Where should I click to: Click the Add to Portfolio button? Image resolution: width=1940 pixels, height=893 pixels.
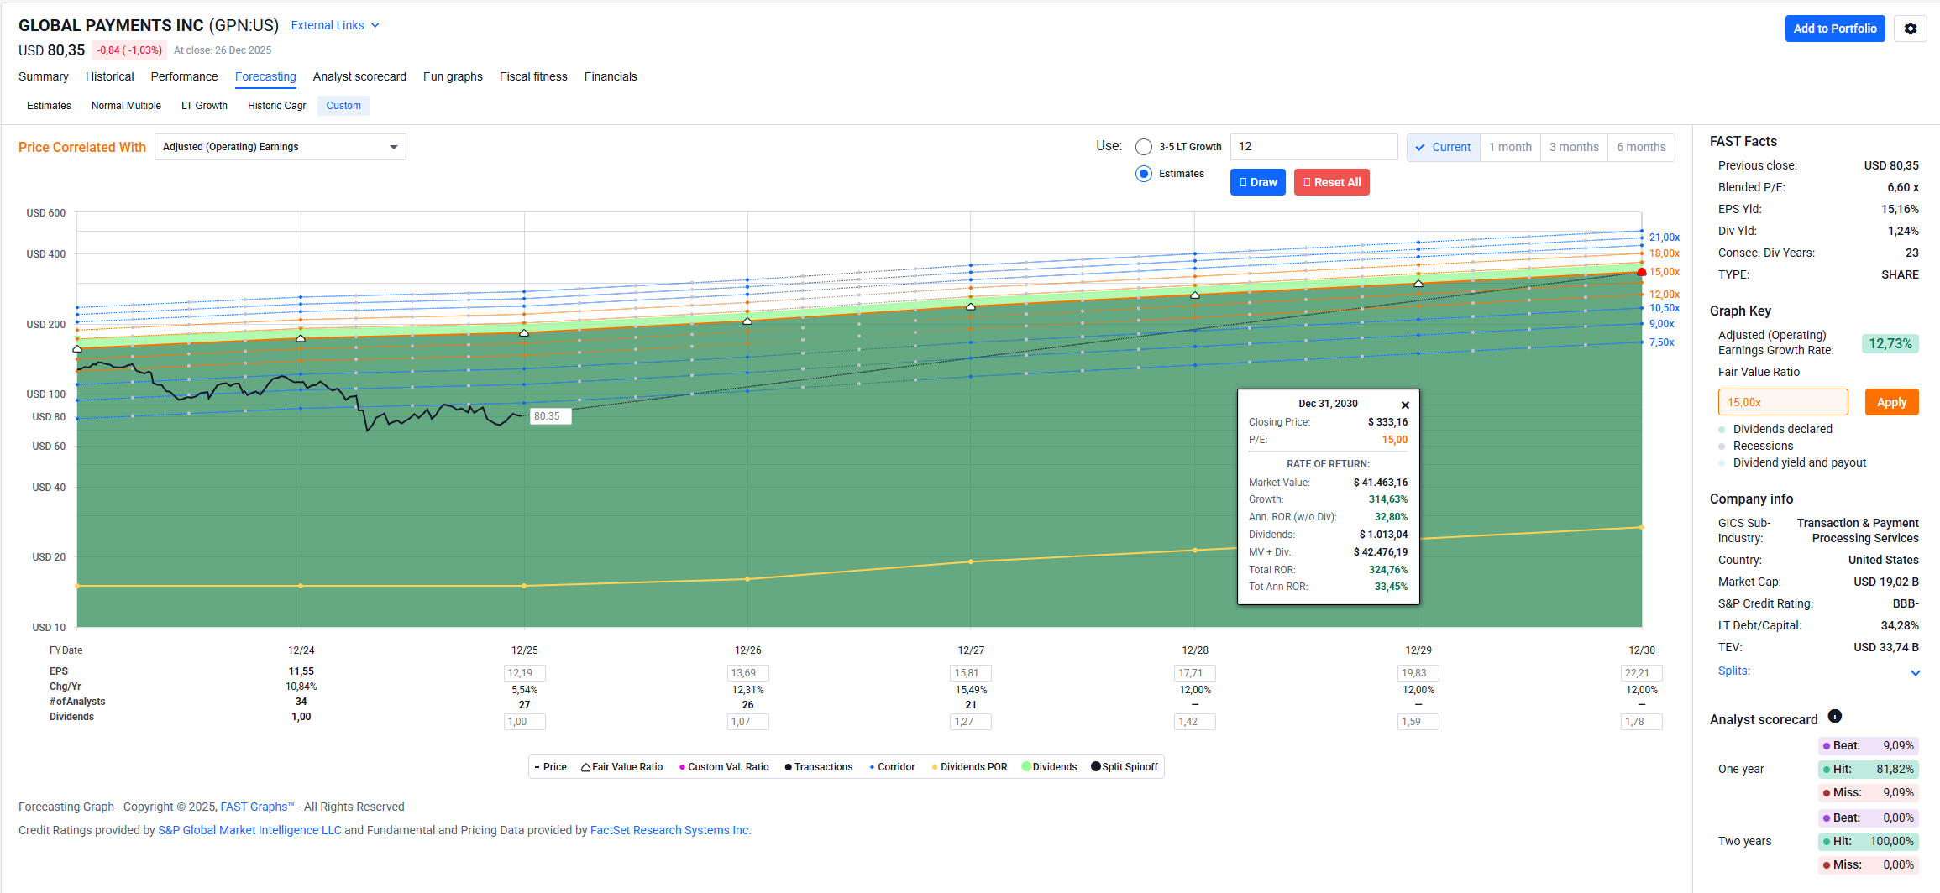pos(1834,29)
